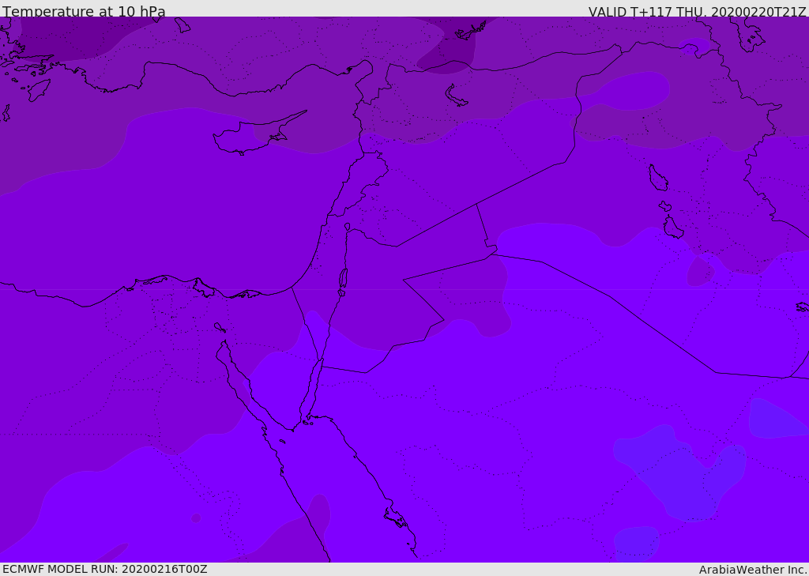Viewport: 809px width, 576px height.
Task: Click the 'Temperature at 10 hPa' title text
Action: [x=84, y=11]
